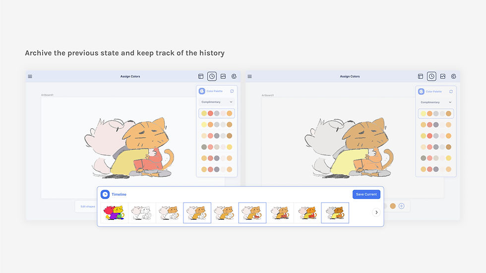Screen dimensions: 486x273
Task: Click the Save Current button
Action: (366, 194)
